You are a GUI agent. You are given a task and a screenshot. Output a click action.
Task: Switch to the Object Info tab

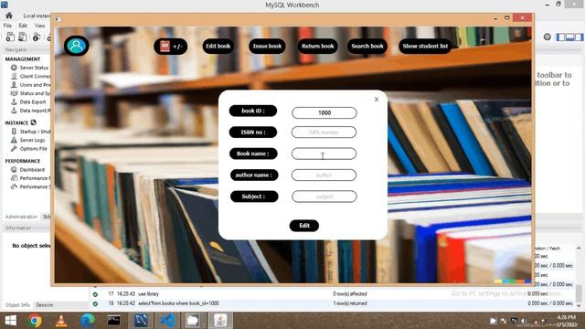17,305
